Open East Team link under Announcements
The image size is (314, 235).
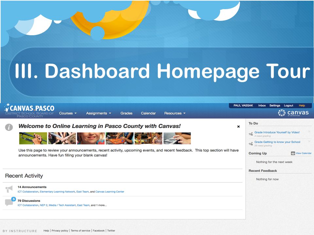(x=82, y=192)
